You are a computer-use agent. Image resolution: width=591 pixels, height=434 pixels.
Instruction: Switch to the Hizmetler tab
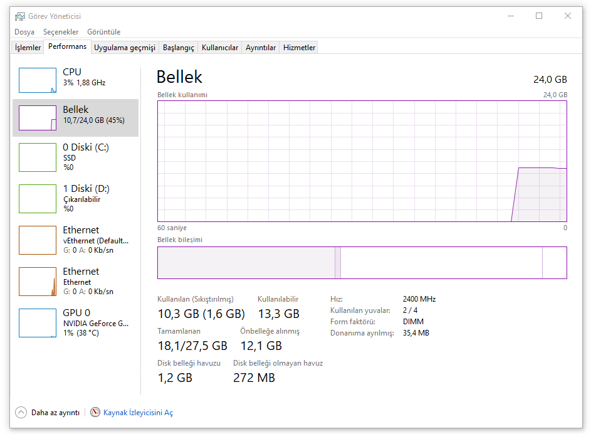point(299,48)
